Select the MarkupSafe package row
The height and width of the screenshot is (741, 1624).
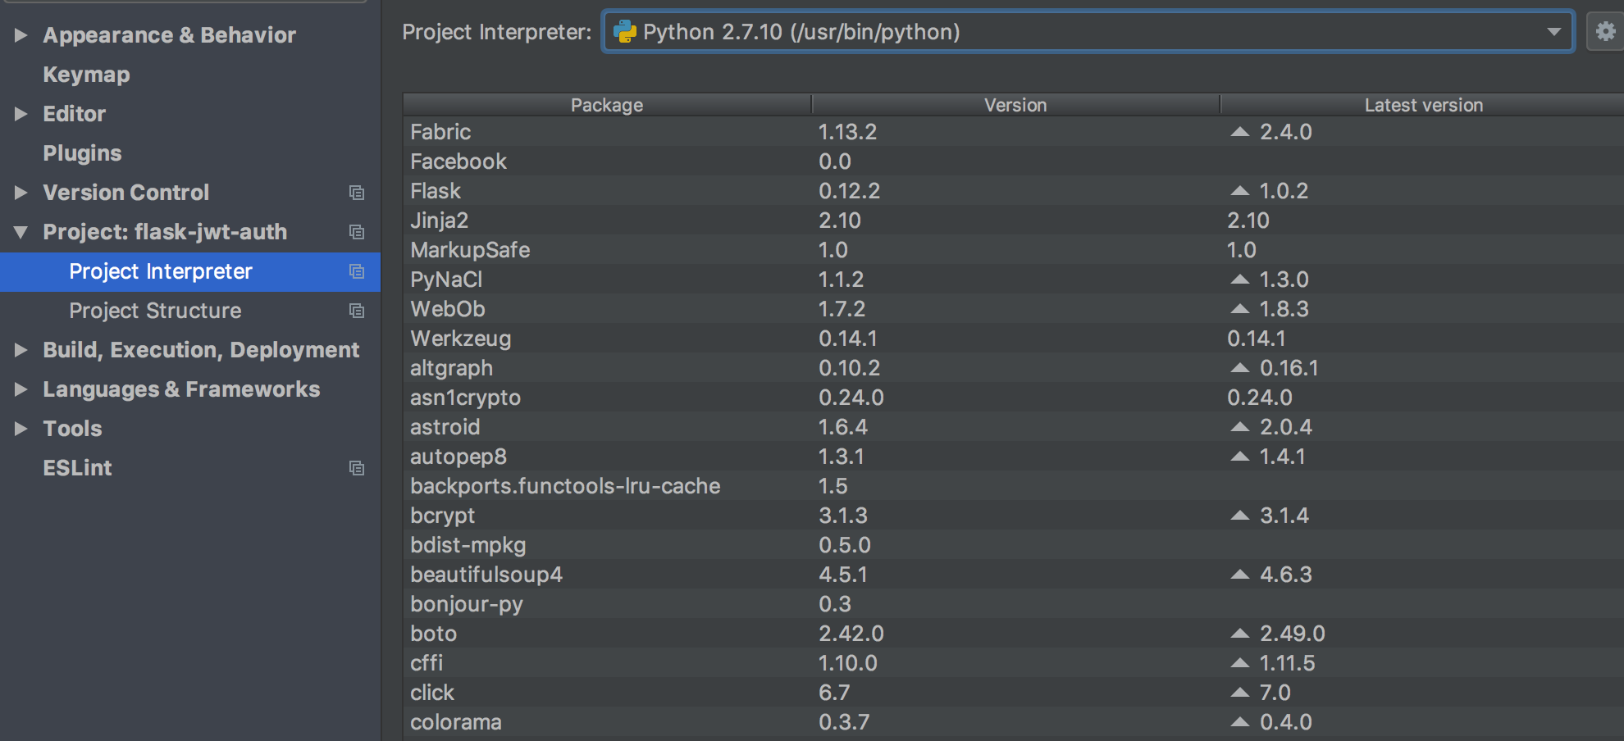tap(1014, 250)
